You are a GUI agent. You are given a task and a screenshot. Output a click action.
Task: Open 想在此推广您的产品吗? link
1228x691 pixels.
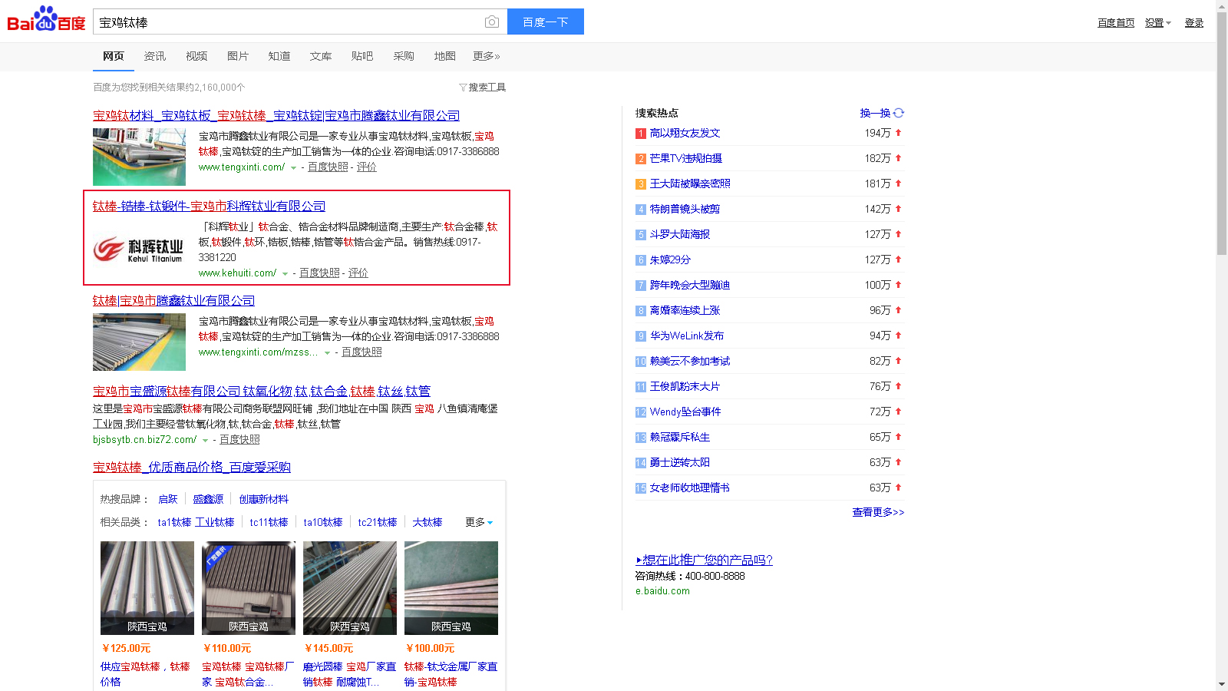point(704,560)
